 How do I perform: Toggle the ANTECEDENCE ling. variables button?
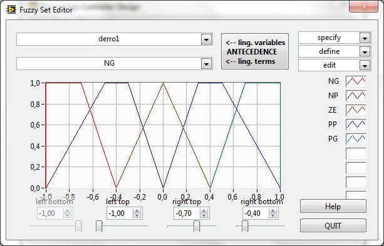255,52
